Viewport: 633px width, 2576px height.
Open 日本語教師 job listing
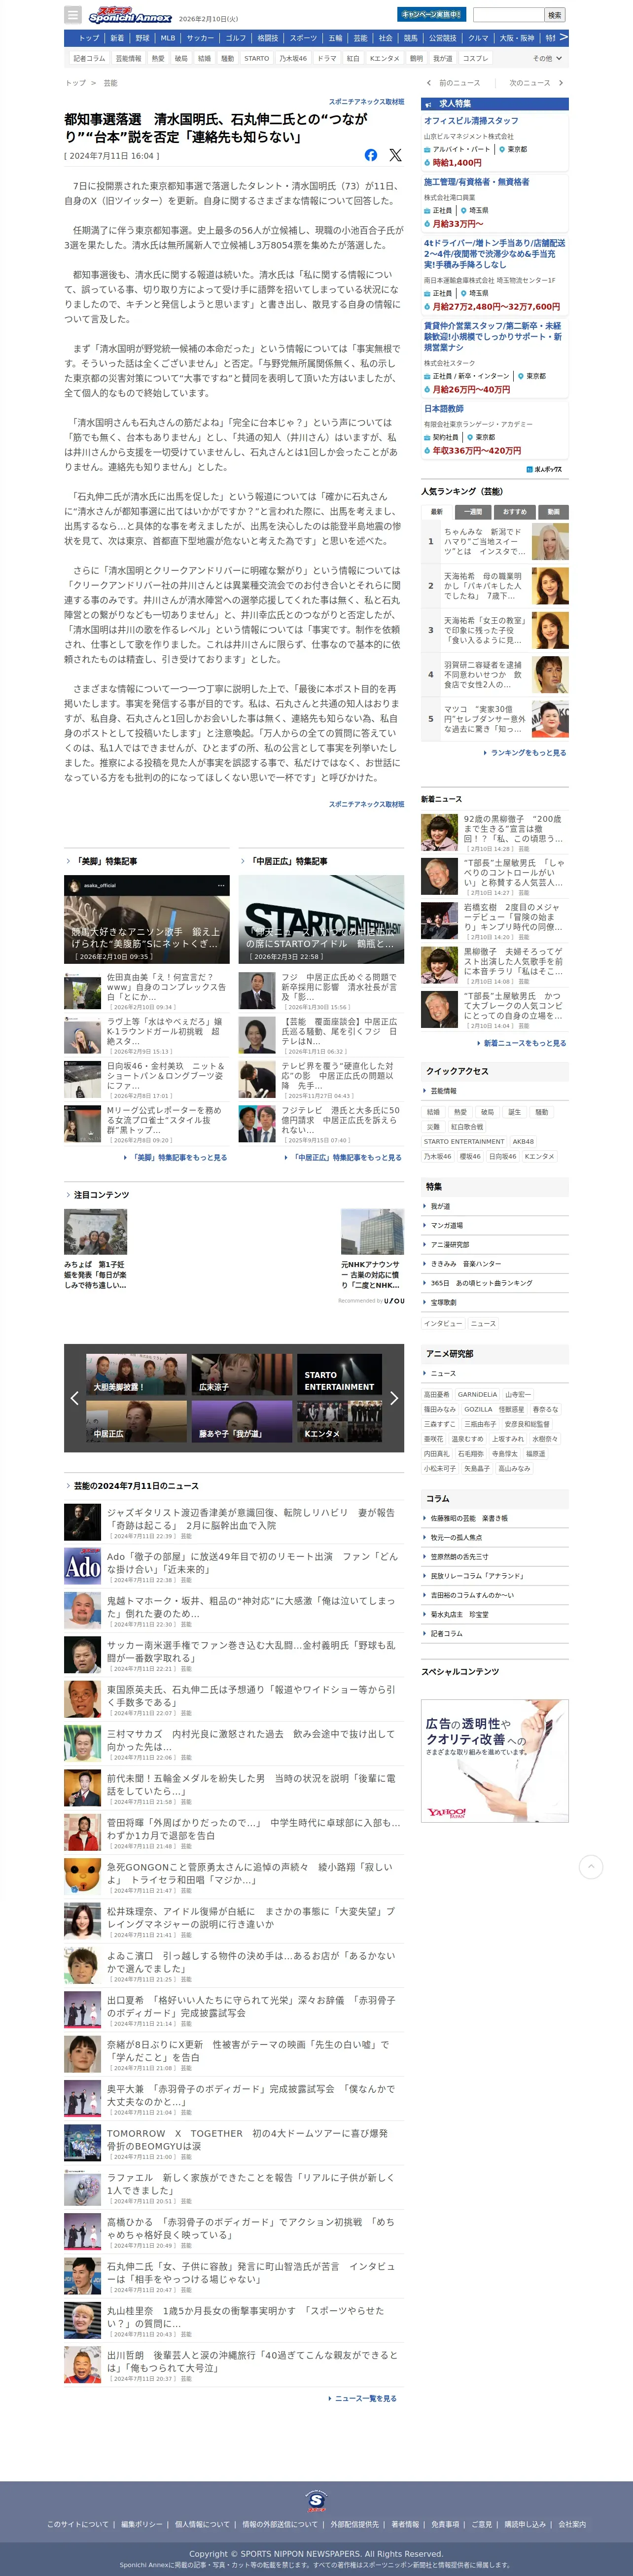(x=443, y=408)
